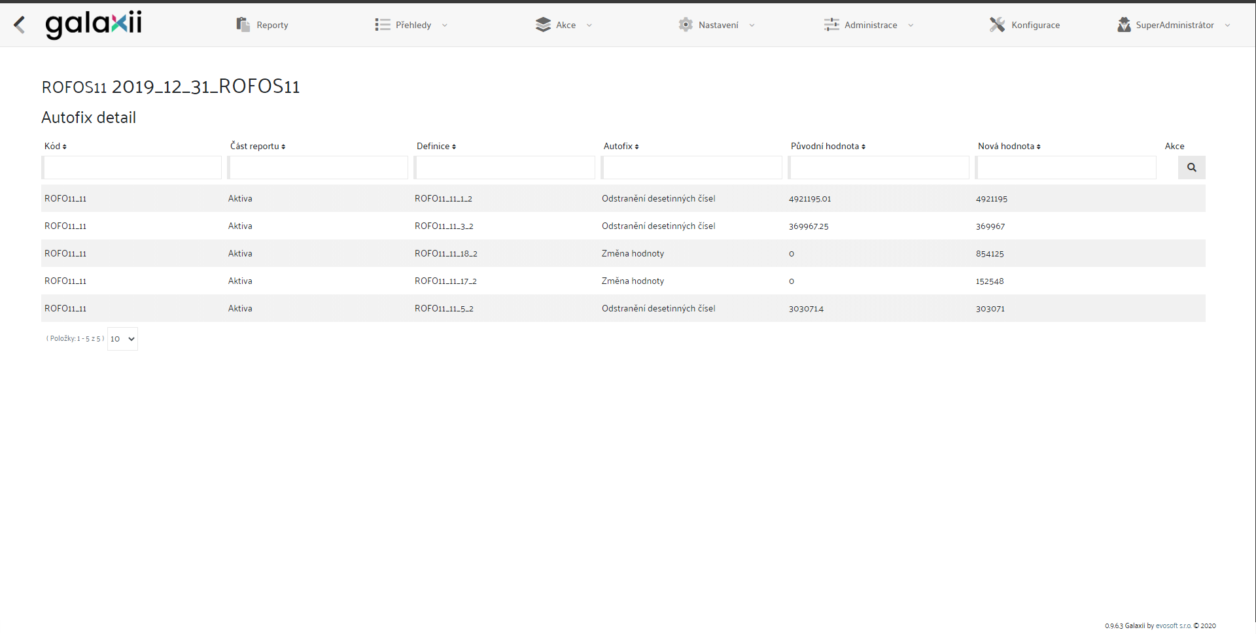Click Změna hodnoty in ROFO11_11_17_2 row
Image resolution: width=1256 pixels, height=634 pixels.
click(633, 281)
